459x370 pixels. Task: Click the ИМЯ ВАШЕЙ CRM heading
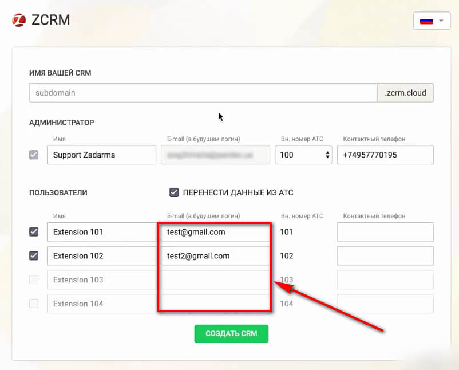click(x=60, y=73)
